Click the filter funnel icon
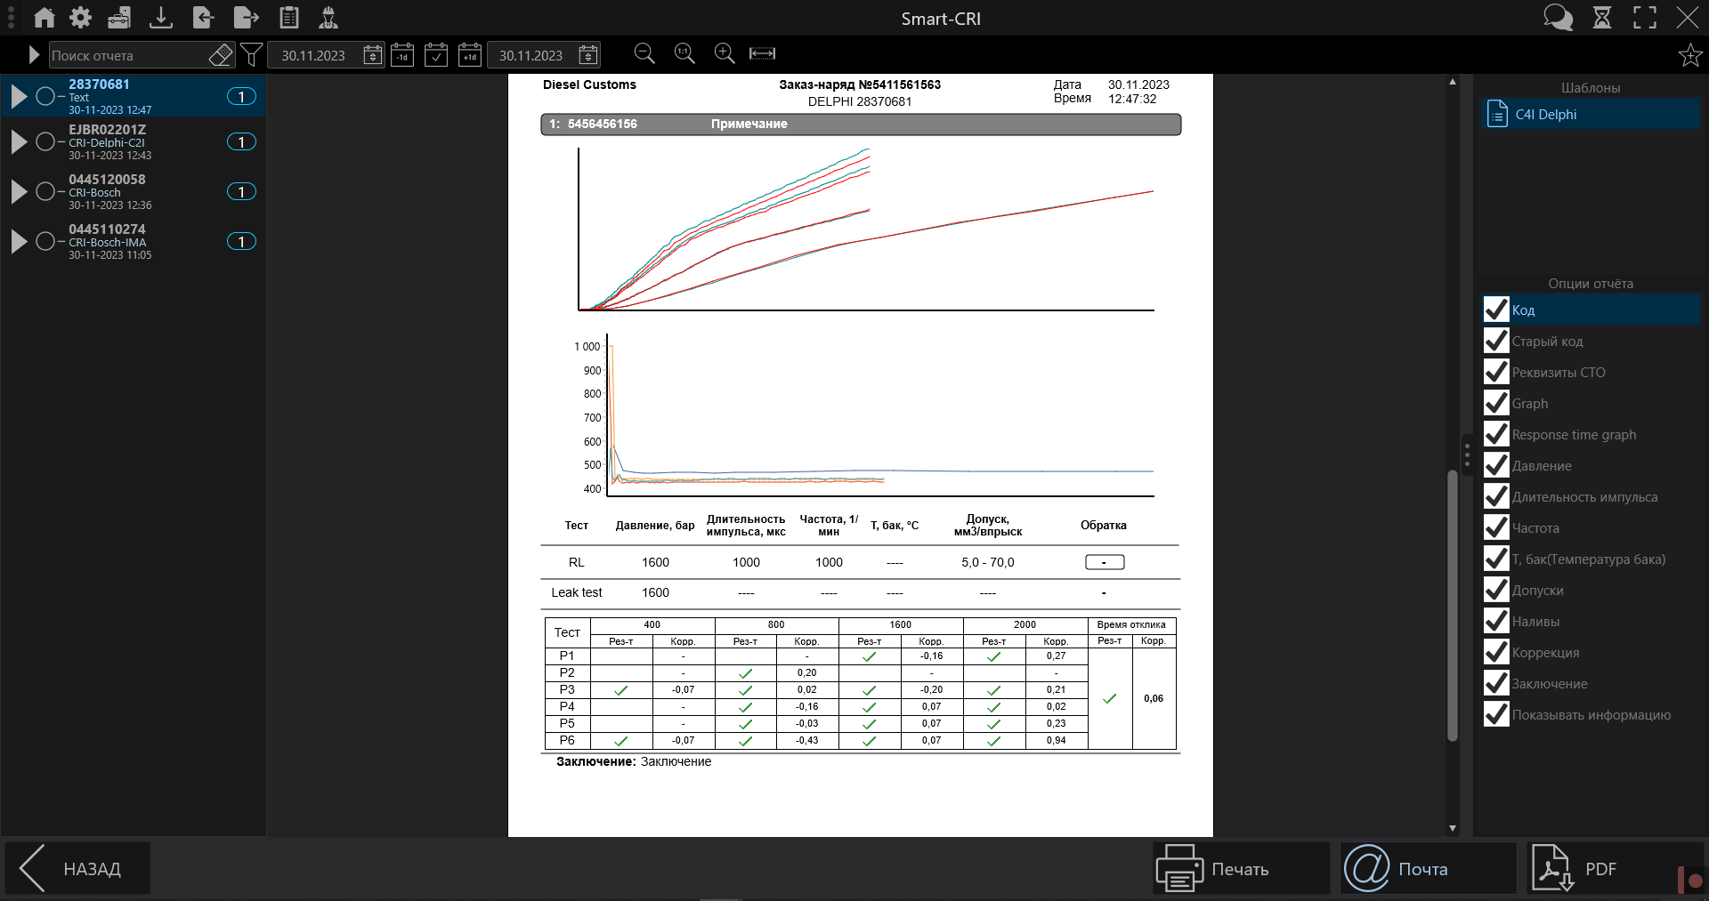Viewport: 1709px width, 901px height. point(252,55)
